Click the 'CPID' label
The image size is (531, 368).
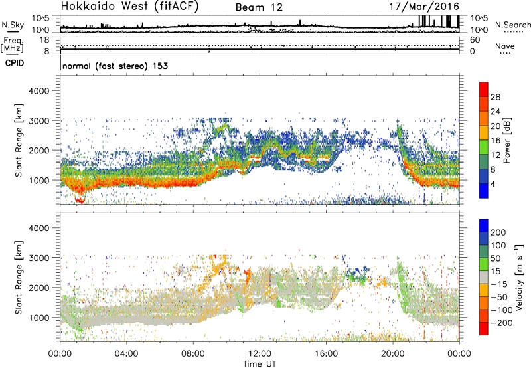tap(15, 63)
